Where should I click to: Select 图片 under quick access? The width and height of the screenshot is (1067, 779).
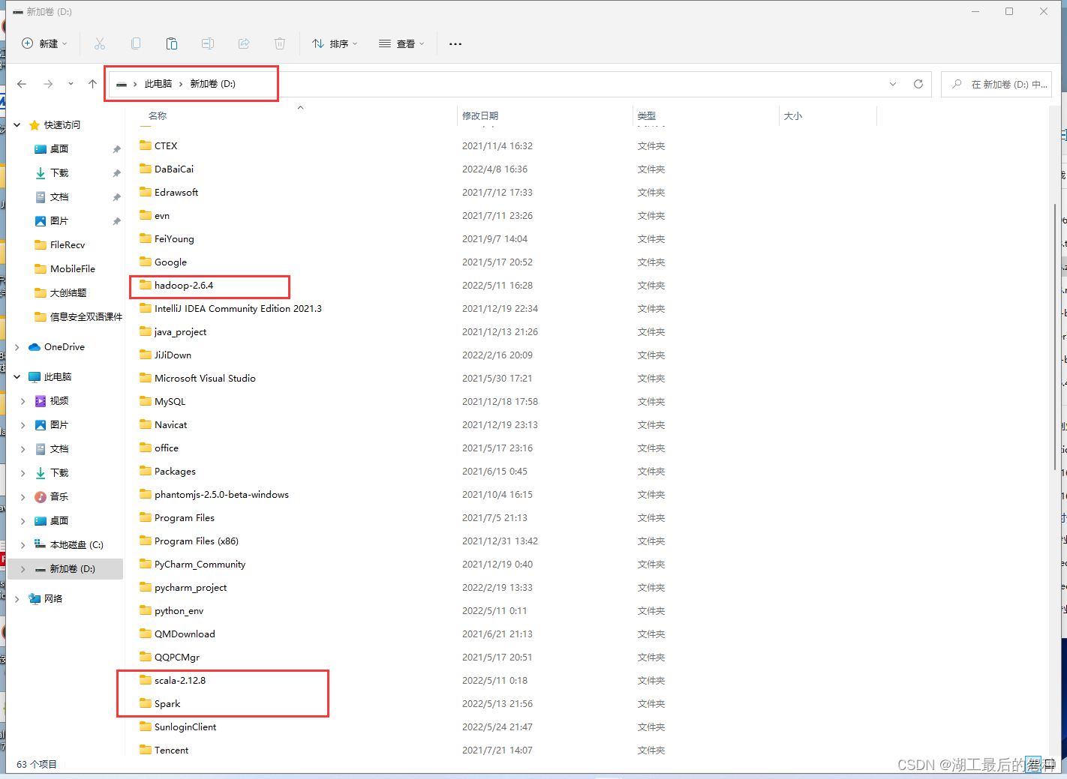click(x=59, y=221)
